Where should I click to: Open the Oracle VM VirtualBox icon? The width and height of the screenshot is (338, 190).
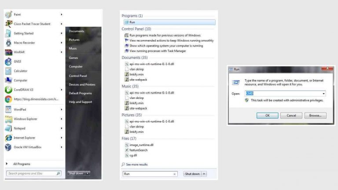(8, 147)
